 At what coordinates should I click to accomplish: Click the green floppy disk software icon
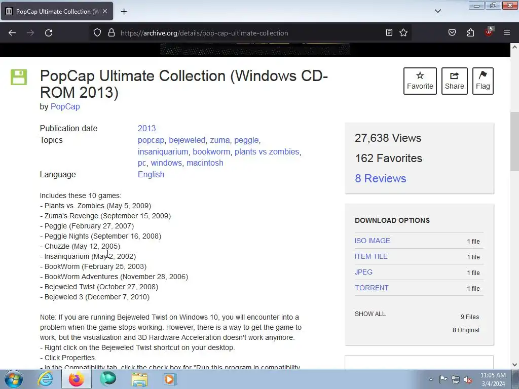(19, 77)
